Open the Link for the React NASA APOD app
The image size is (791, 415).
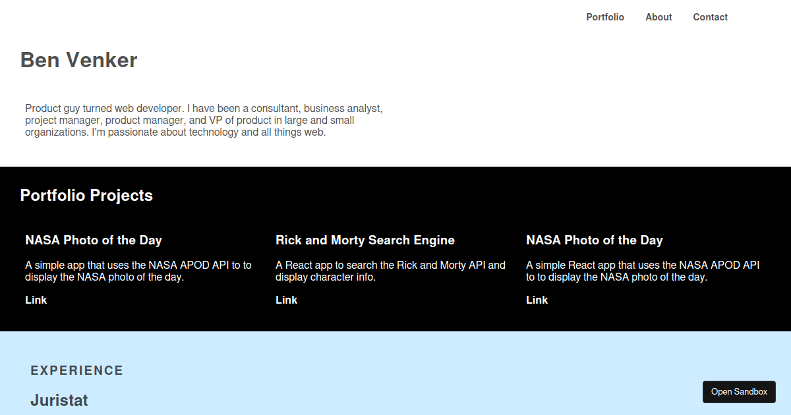[x=537, y=300]
